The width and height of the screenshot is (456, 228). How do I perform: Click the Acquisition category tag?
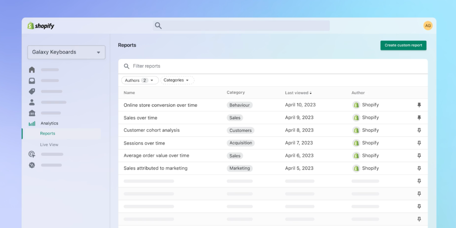[241, 143]
